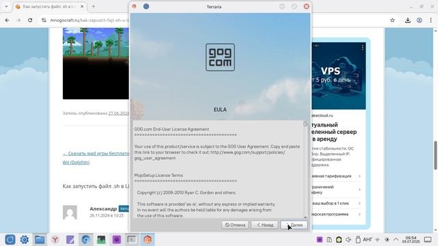Screen dimensions: 438x246
Task: Expand the 'ерская программа' ad row
Action: click(336, 214)
